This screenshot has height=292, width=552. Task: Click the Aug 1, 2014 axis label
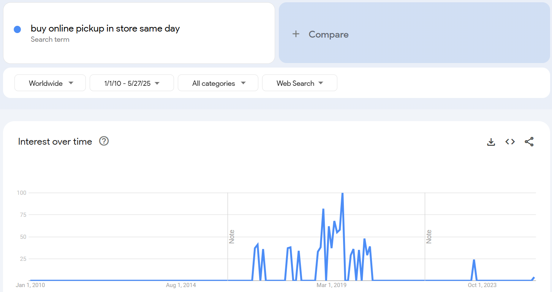[181, 285]
